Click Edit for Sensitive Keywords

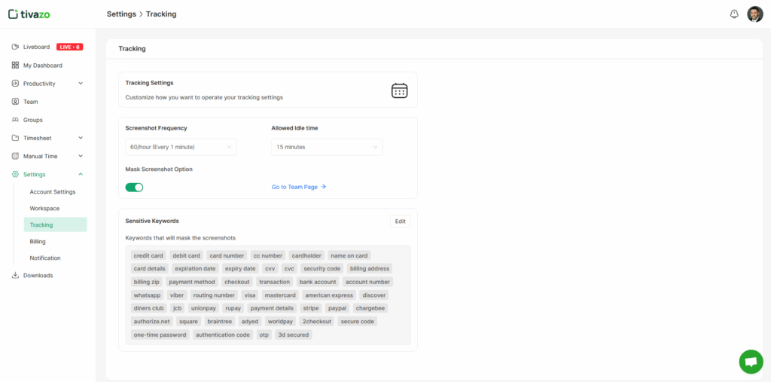coord(401,222)
